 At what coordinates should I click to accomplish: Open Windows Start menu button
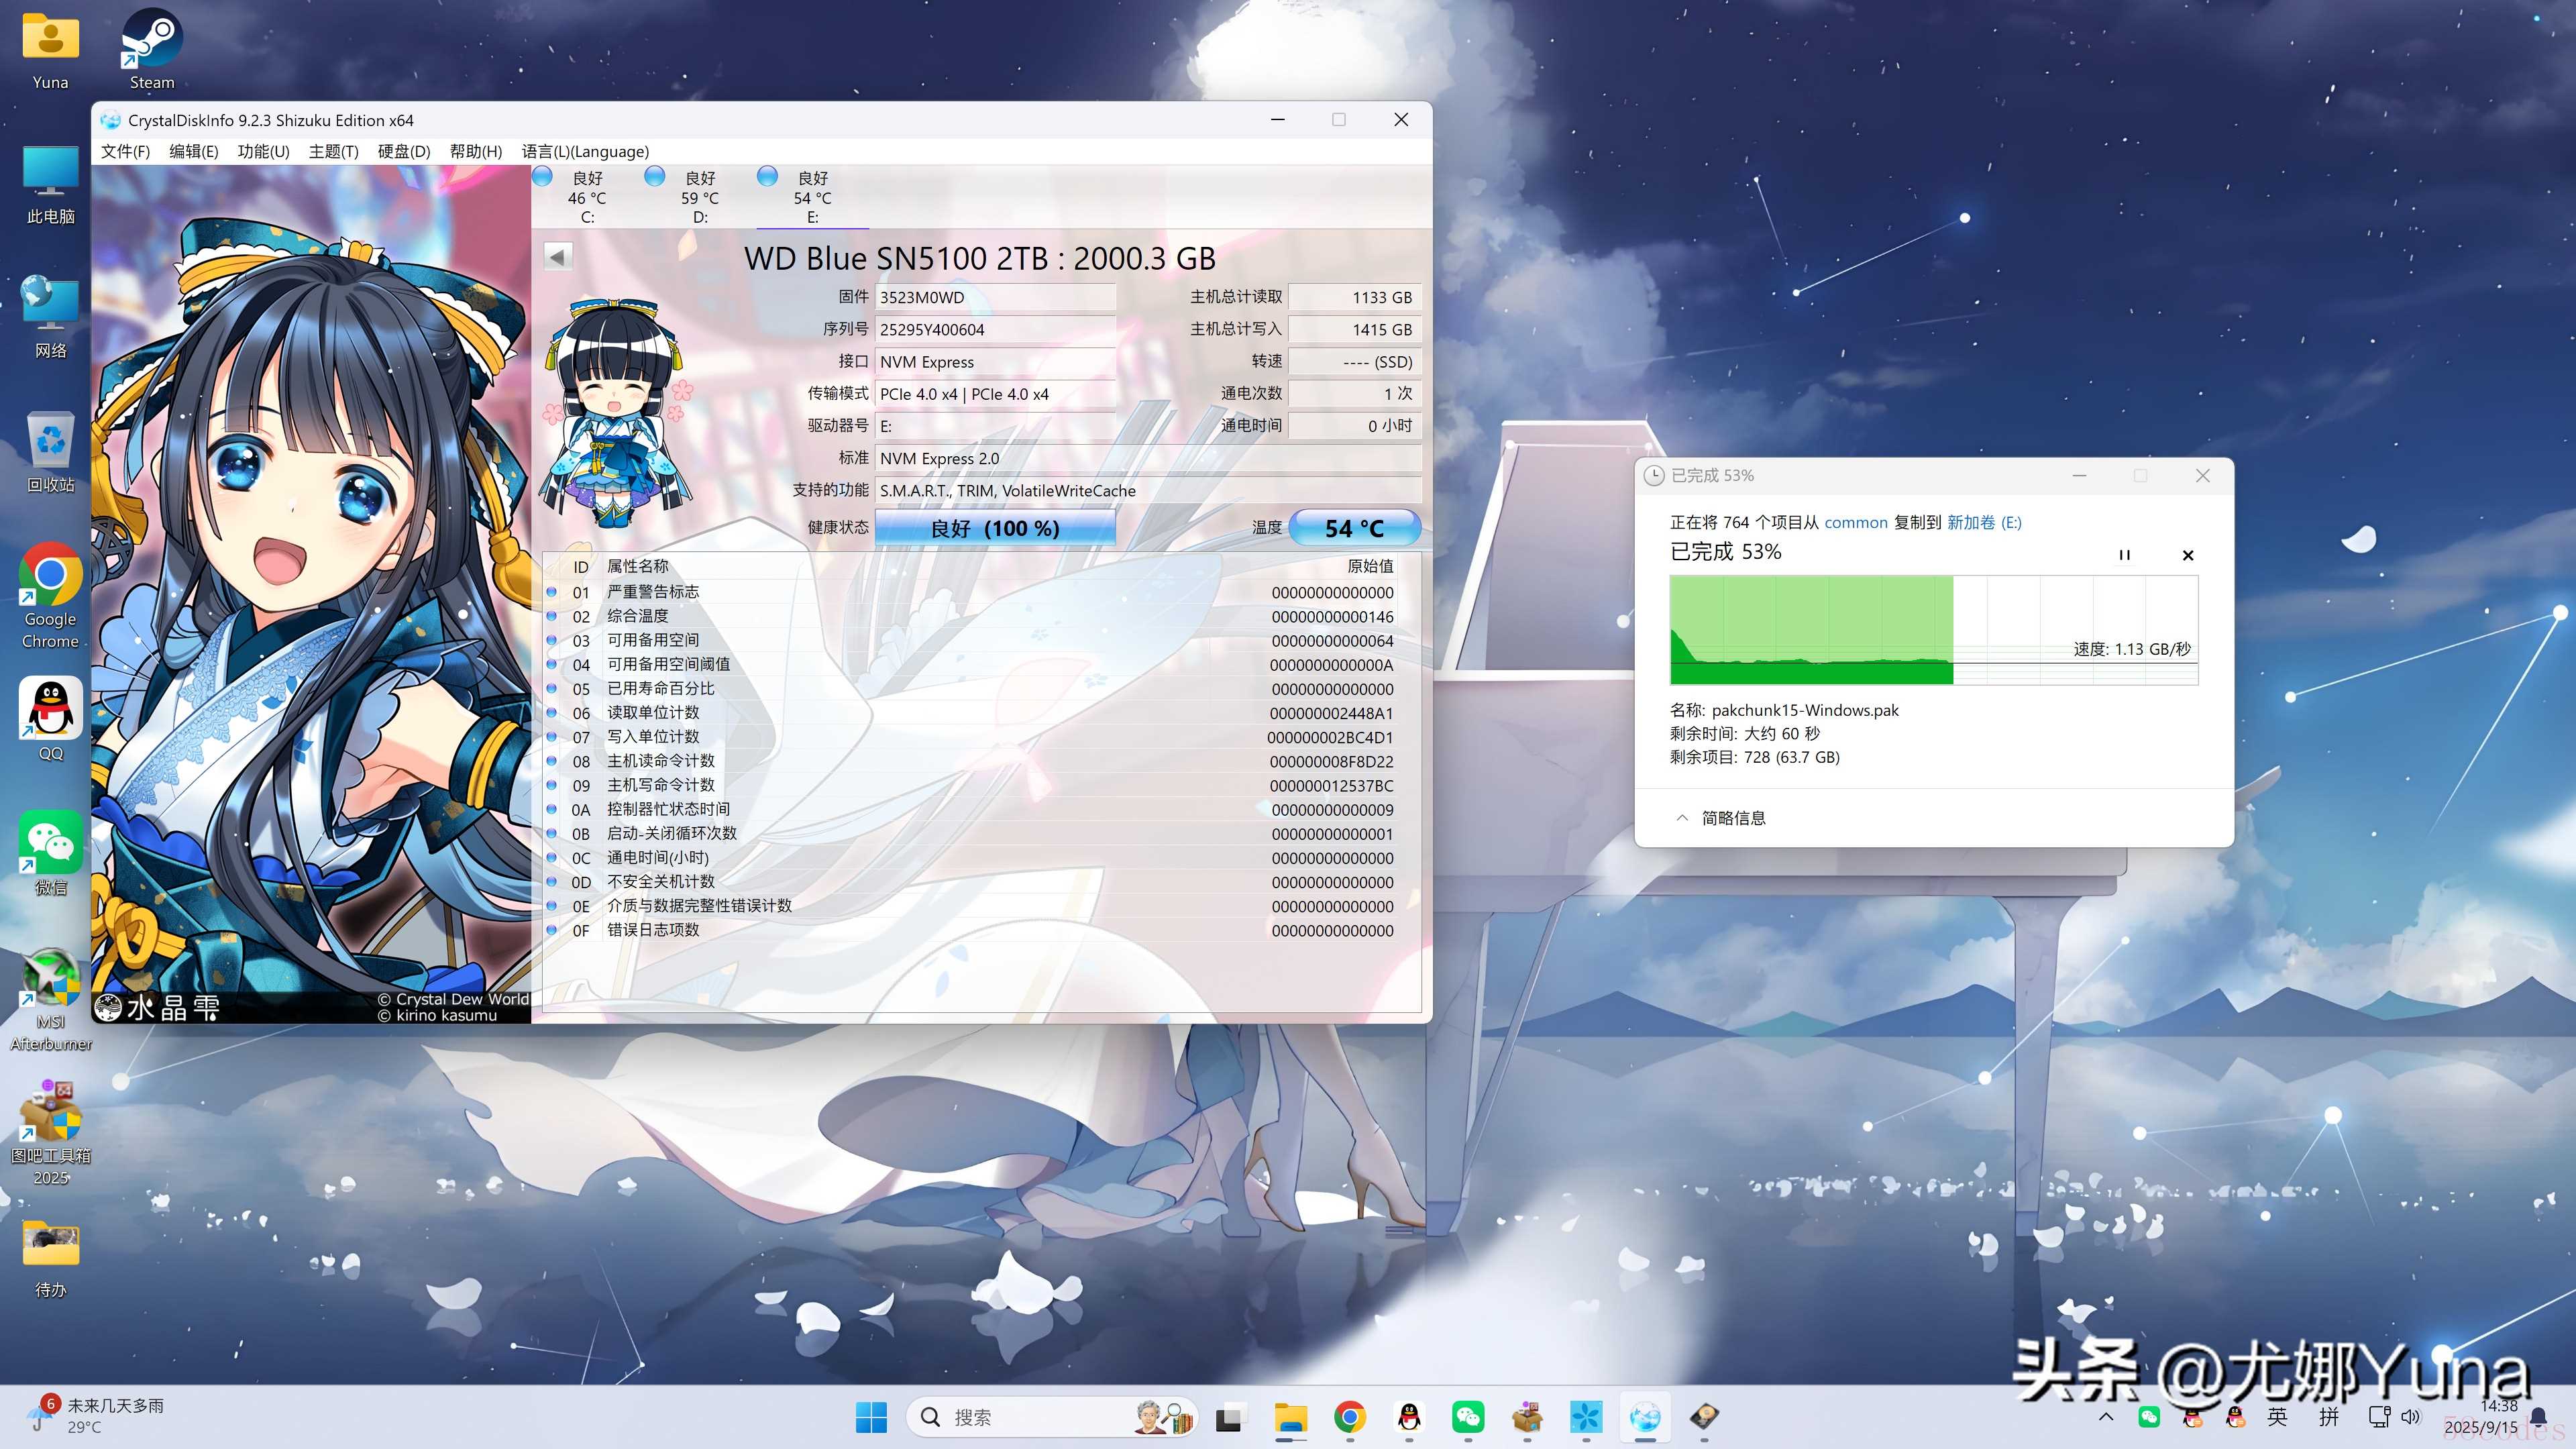[x=871, y=1416]
